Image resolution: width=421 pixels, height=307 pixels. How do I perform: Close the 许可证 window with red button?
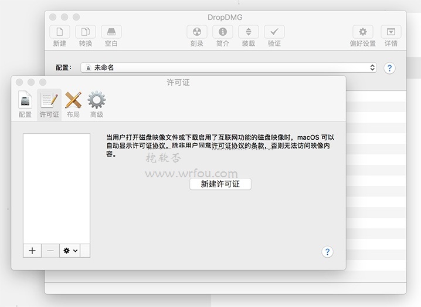(19, 82)
